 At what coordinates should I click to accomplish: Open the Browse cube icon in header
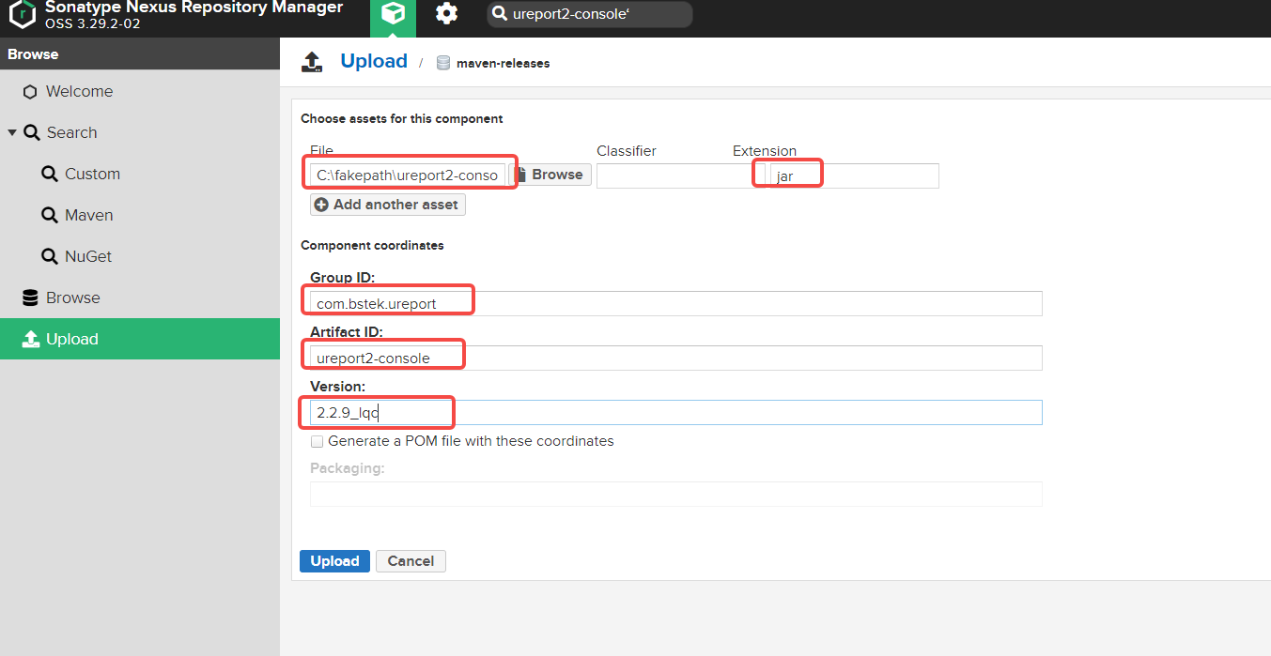(x=394, y=14)
